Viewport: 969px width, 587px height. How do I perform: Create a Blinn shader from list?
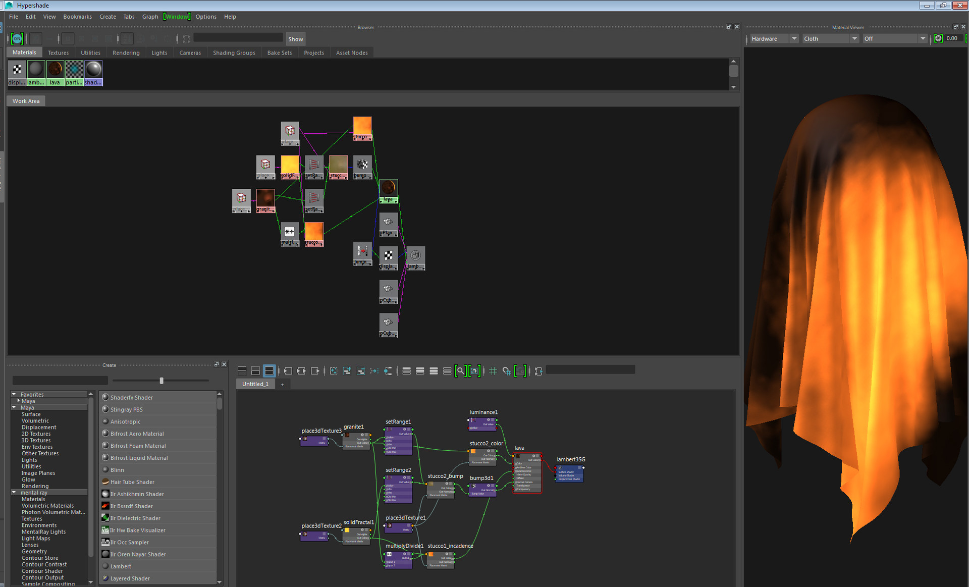[118, 470]
